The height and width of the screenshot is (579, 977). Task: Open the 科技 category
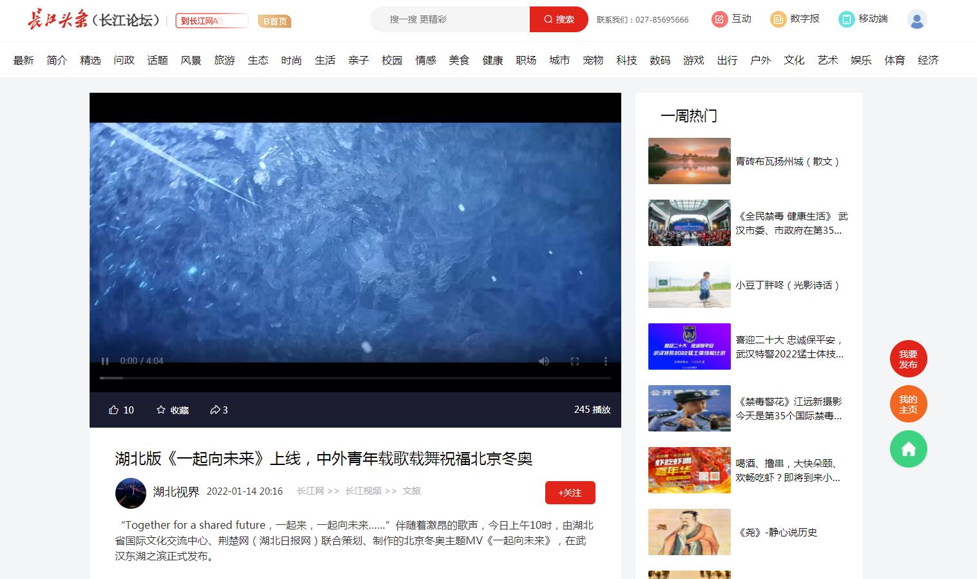pos(626,60)
